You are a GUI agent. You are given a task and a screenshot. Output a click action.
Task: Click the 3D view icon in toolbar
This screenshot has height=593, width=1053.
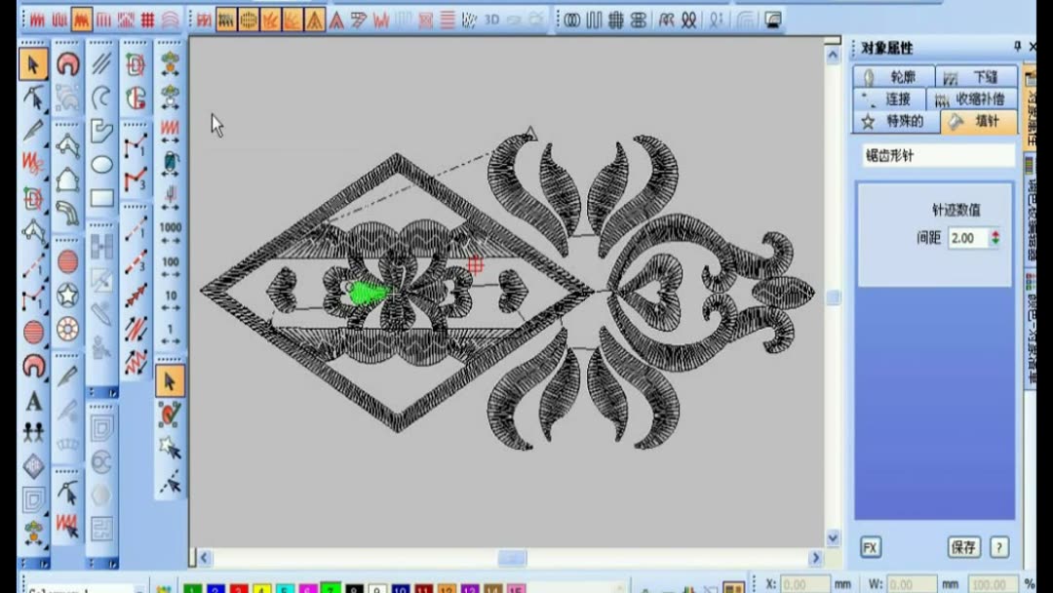(492, 20)
